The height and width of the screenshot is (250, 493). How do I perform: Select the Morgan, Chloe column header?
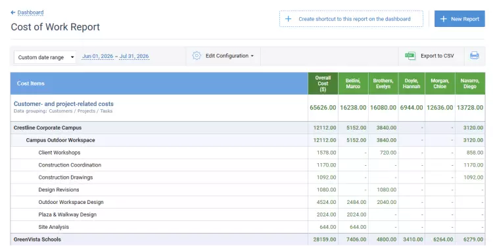[440, 84]
